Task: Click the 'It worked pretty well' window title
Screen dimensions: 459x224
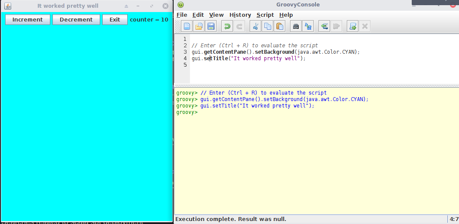Action: pos(68,6)
